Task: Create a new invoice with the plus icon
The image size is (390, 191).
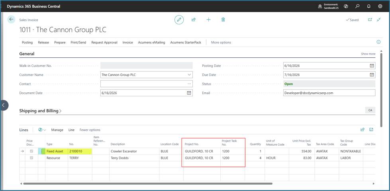Action: click(208, 19)
